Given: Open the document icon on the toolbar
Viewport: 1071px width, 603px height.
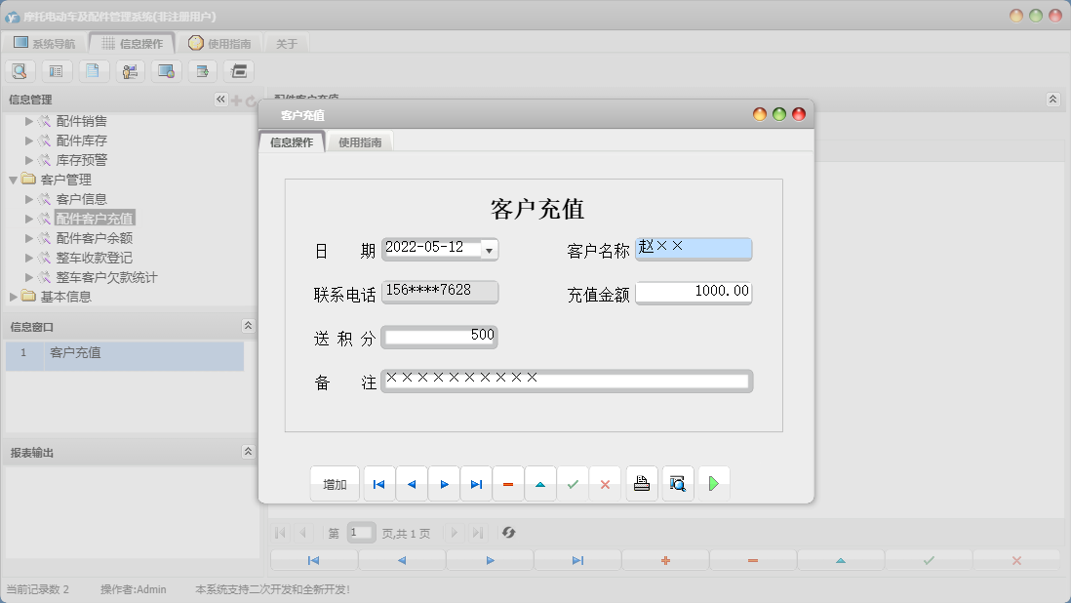Looking at the screenshot, I should (93, 70).
